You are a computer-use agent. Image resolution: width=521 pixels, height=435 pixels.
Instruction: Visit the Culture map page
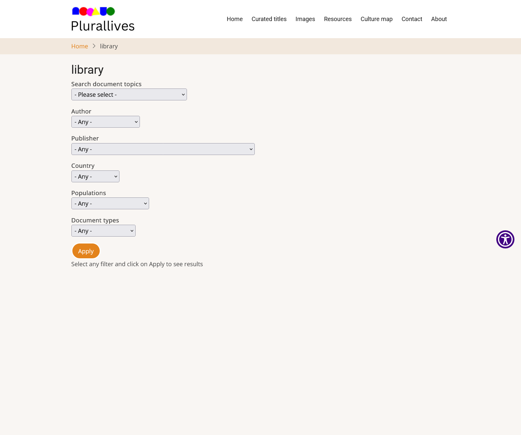(x=377, y=19)
